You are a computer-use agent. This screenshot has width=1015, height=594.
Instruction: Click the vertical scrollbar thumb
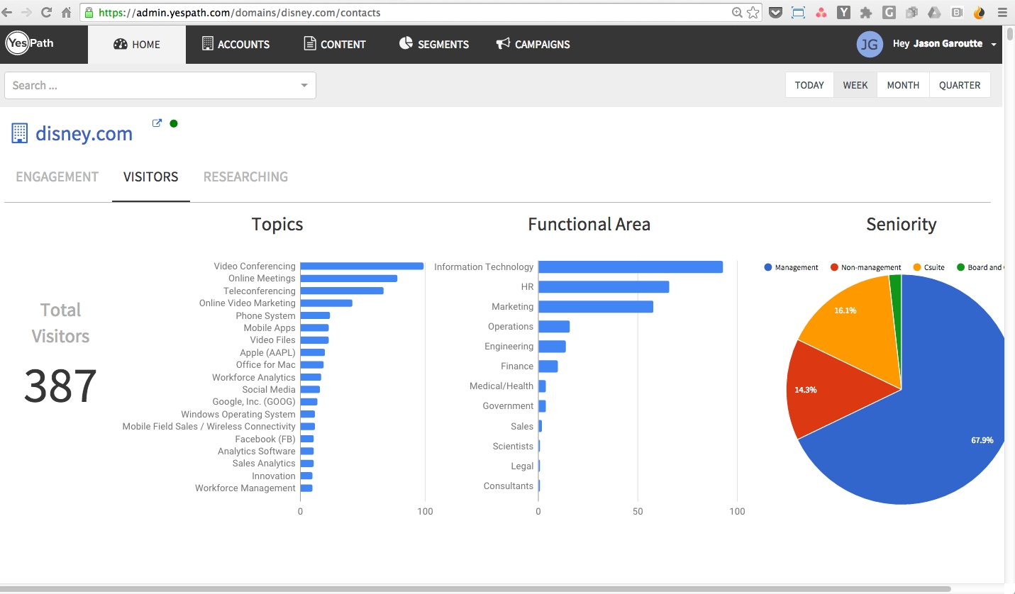tap(1010, 34)
